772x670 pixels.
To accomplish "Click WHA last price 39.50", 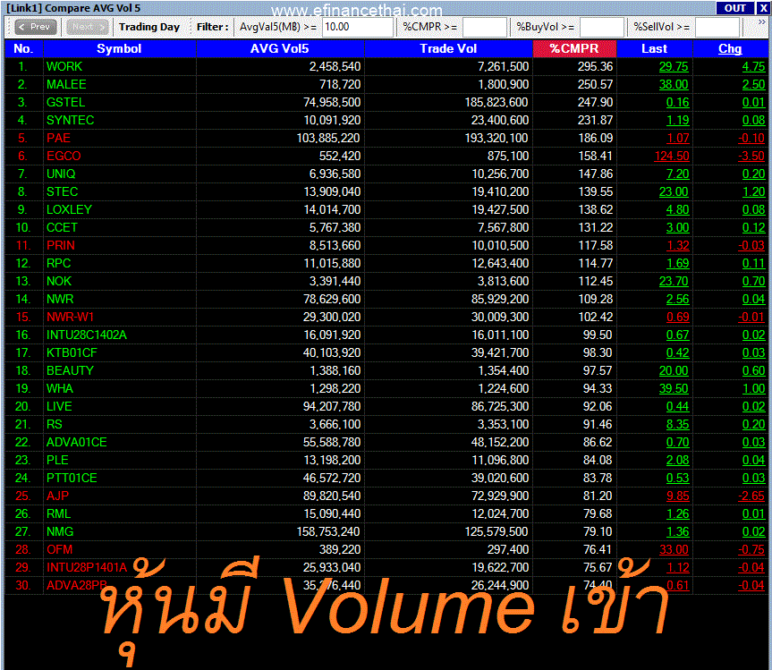I will (674, 388).
